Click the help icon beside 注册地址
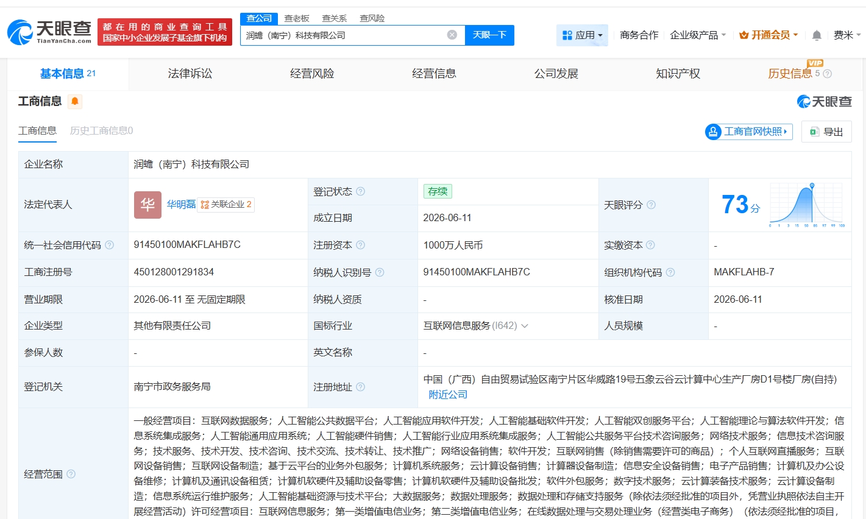Viewport: 866px width, 519px height. (x=360, y=387)
